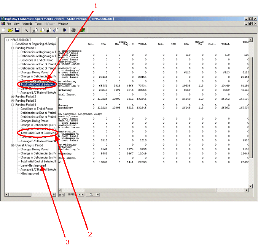Click the highway road toolbar icon
Screen dimensions: 258x247
82,30
